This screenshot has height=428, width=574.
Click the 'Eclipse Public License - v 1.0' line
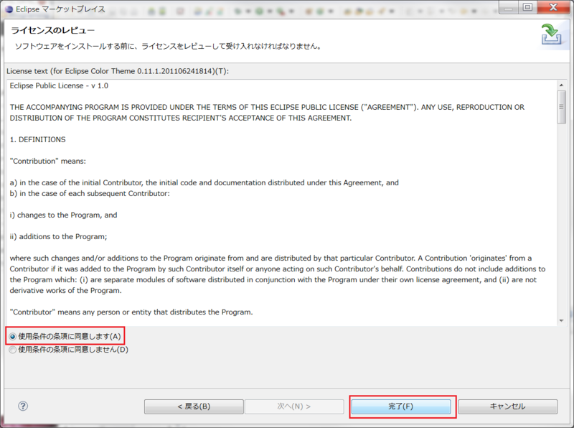pyautogui.click(x=59, y=85)
